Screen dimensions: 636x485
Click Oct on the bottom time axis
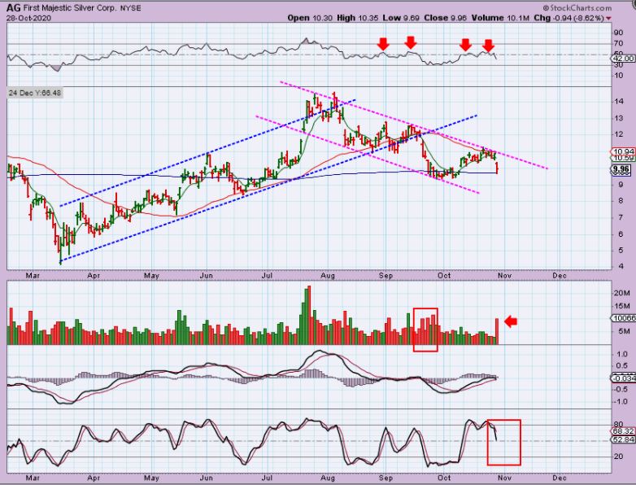[444, 478]
